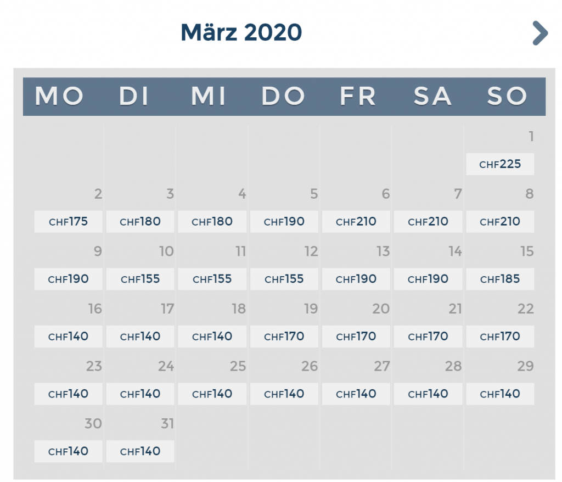Select March 15 rate CHF185

click(x=500, y=279)
